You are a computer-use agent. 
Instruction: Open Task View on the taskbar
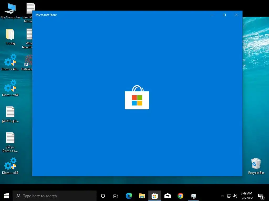click(x=116, y=196)
